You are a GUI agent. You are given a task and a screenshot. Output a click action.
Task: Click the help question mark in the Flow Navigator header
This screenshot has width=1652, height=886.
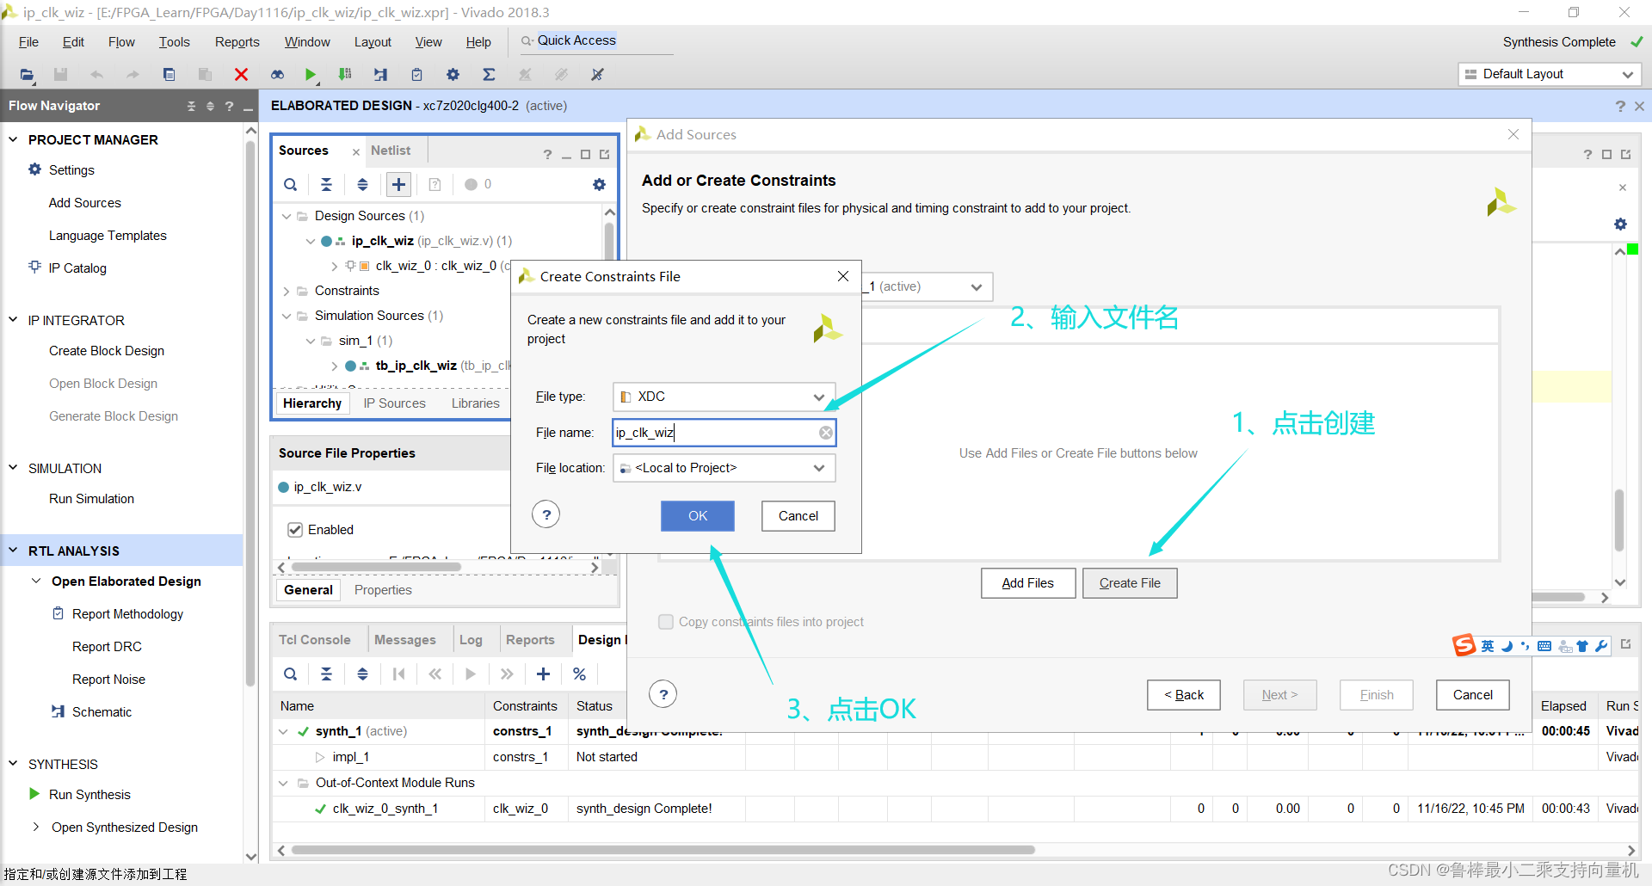coord(229,106)
